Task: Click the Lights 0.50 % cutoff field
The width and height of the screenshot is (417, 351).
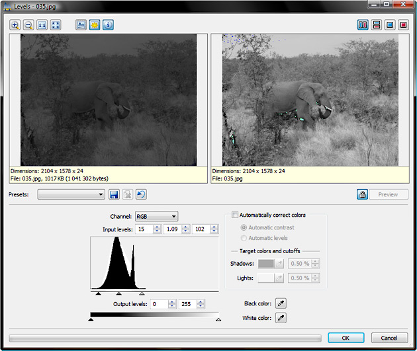Action: 301,278
